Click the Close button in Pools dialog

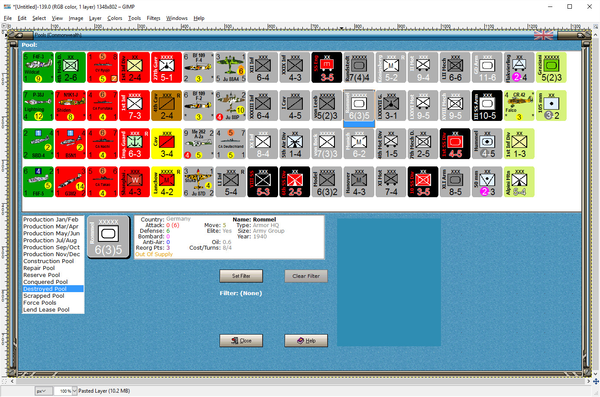tap(241, 341)
